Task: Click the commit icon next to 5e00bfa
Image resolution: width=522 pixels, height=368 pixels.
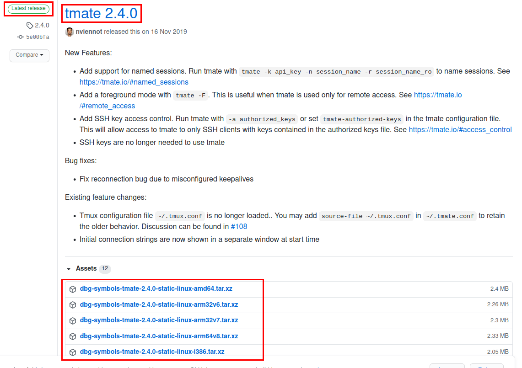Action: pyautogui.click(x=21, y=37)
